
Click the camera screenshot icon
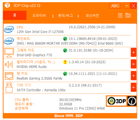[x=128, y=15]
